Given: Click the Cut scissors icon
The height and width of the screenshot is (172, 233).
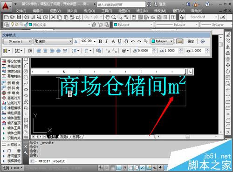Looking at the screenshot, I should [x=53, y=17].
